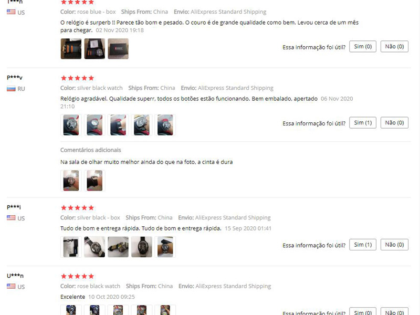Vote Sim (1) on silver black watch review
This screenshot has height=315, width=420.
[x=363, y=123]
